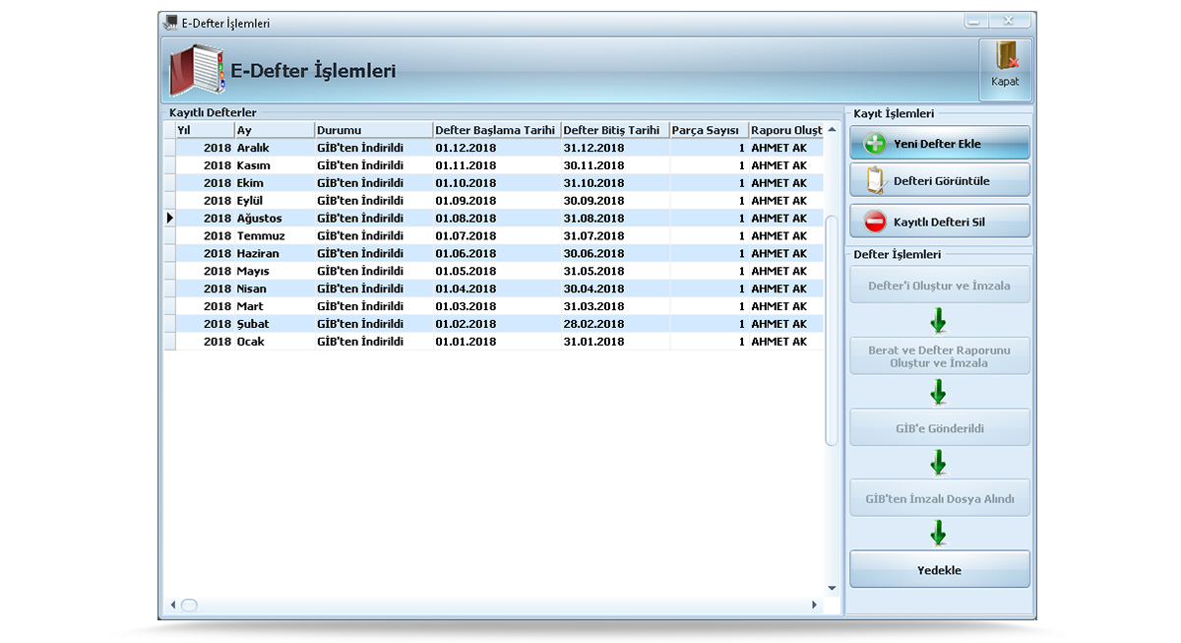Click the green arrow below Defter'i Oluştur ve İmzala
The image size is (1181, 643).
coord(938,320)
